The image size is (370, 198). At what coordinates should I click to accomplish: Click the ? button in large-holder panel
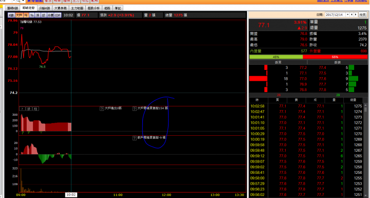[x=22, y=109]
